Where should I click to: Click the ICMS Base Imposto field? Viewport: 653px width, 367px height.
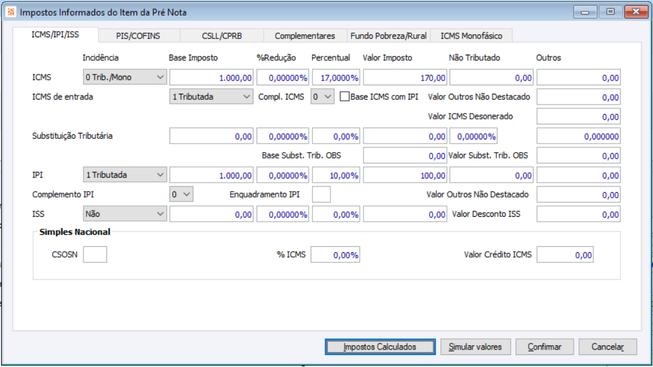pos(211,77)
